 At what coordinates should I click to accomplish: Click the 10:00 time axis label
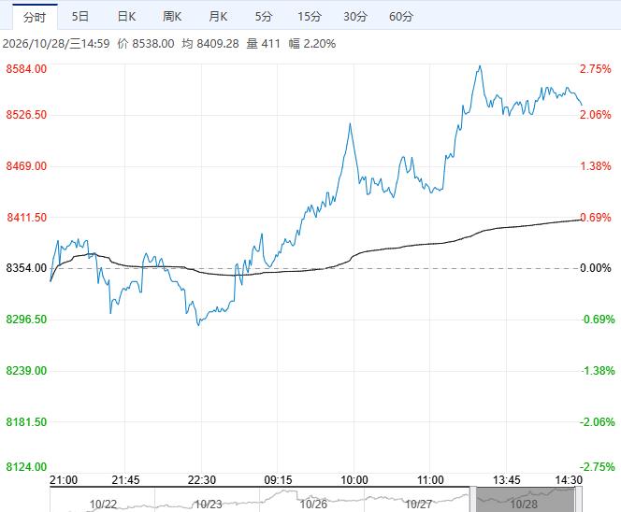coord(354,480)
